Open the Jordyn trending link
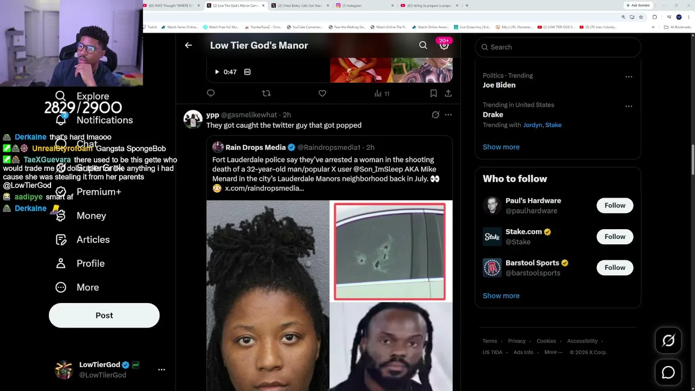Screen dimensions: 695x391 click(533, 125)
